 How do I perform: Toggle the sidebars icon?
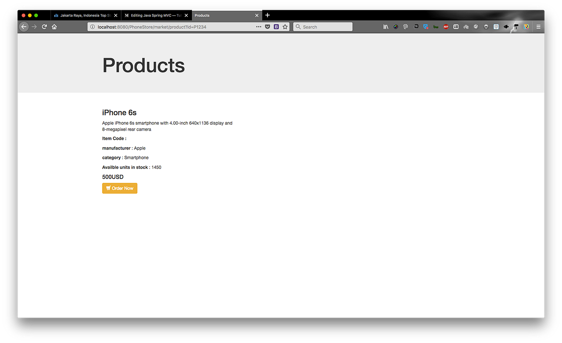click(456, 27)
